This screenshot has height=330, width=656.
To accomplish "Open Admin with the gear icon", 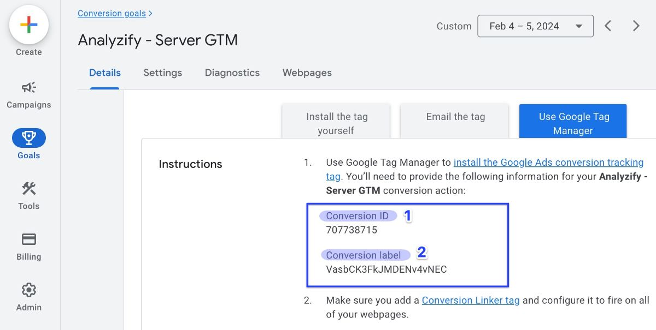I will (x=28, y=290).
